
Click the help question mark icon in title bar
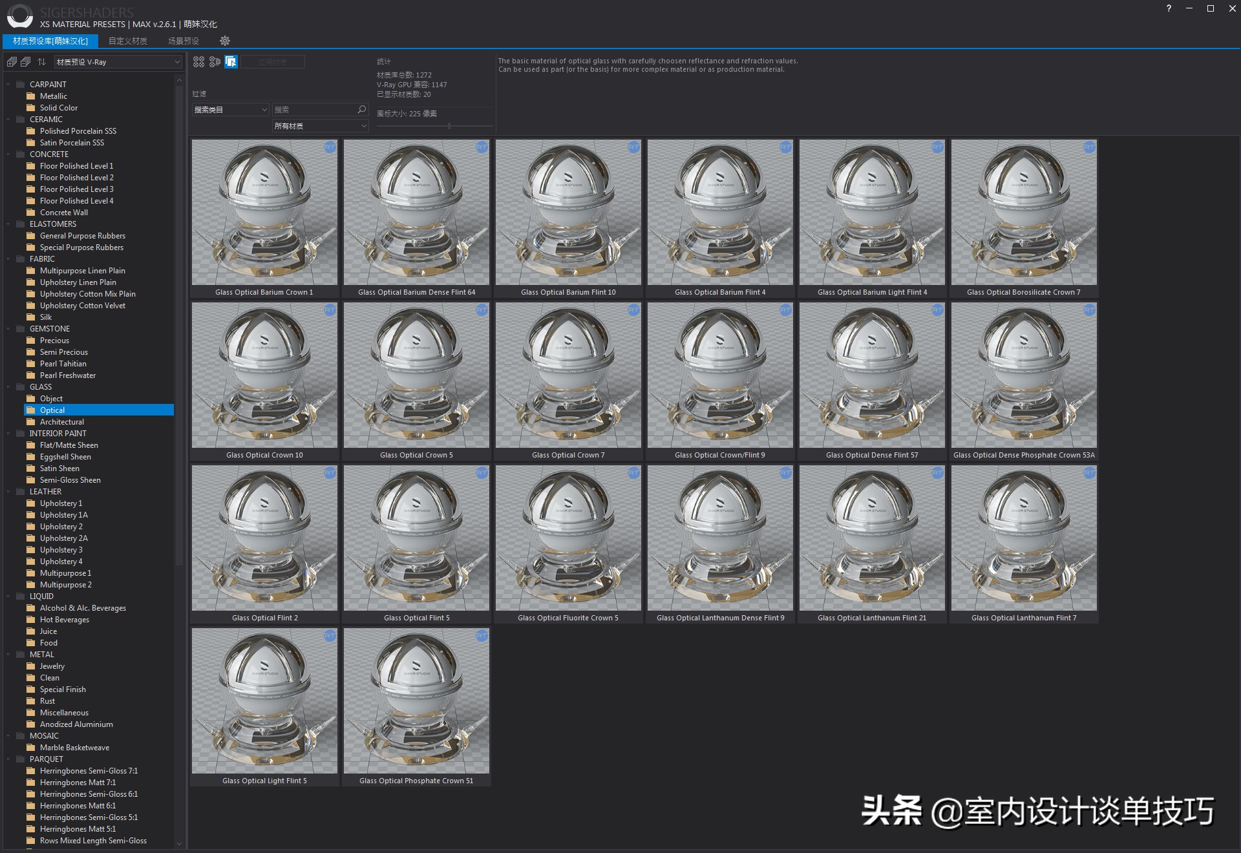(1168, 8)
